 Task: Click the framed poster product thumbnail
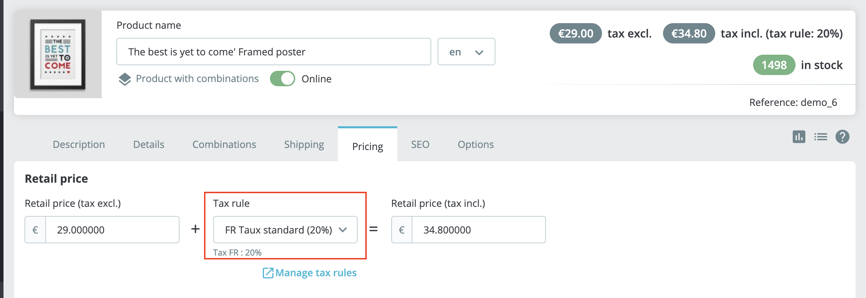[58, 54]
